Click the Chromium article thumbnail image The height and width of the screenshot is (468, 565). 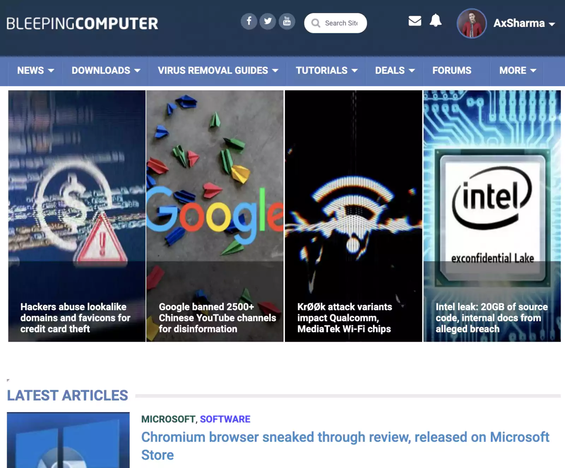68,440
